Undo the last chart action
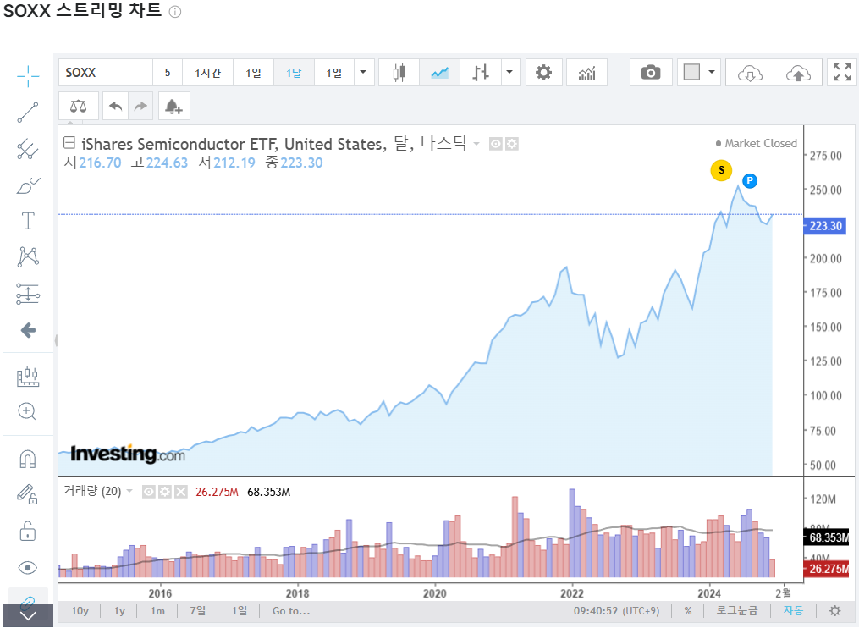859x628 pixels. [x=116, y=106]
